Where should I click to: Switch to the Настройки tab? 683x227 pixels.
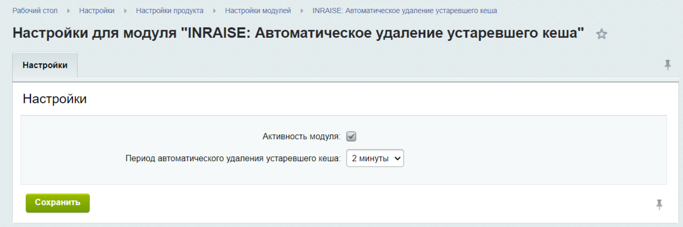(45, 65)
